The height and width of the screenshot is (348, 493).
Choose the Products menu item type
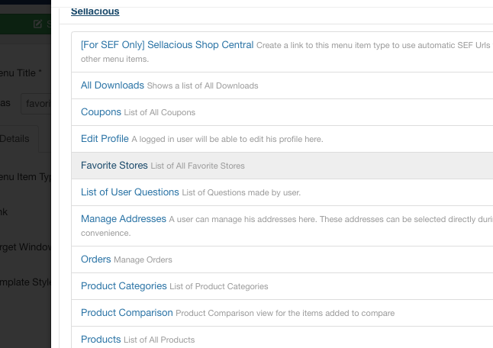click(101, 339)
